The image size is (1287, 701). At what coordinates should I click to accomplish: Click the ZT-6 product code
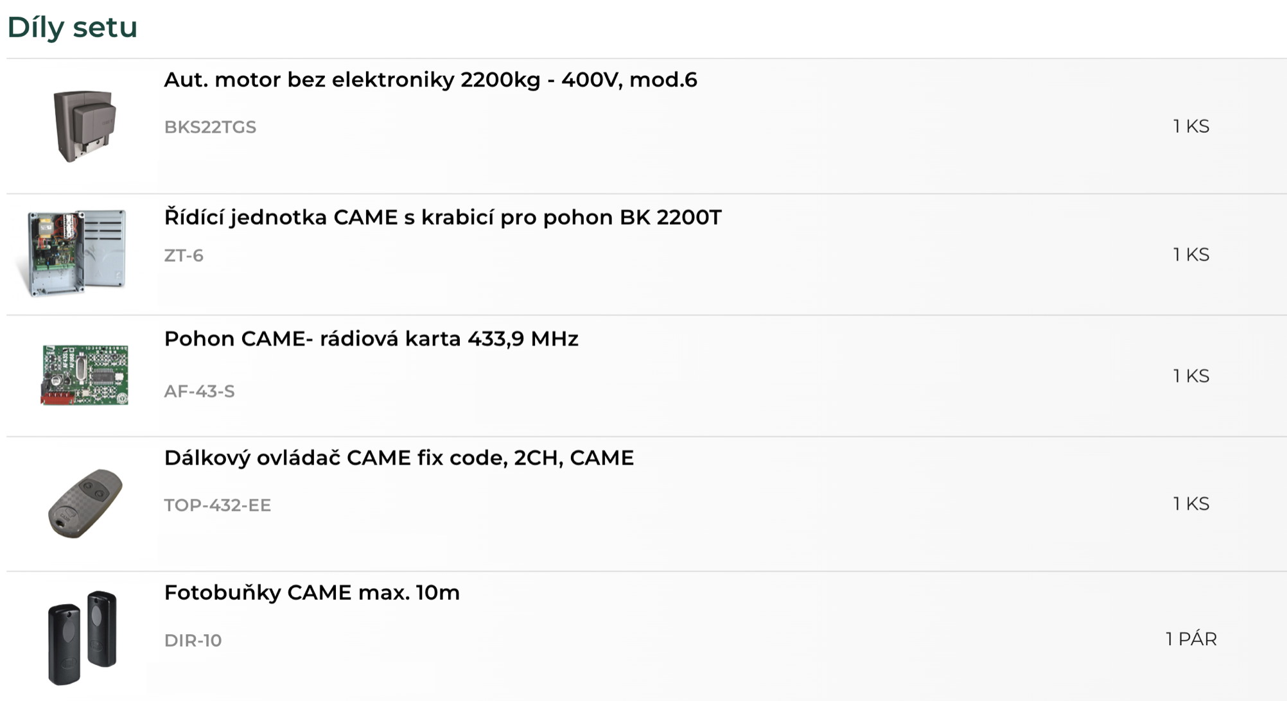184,255
